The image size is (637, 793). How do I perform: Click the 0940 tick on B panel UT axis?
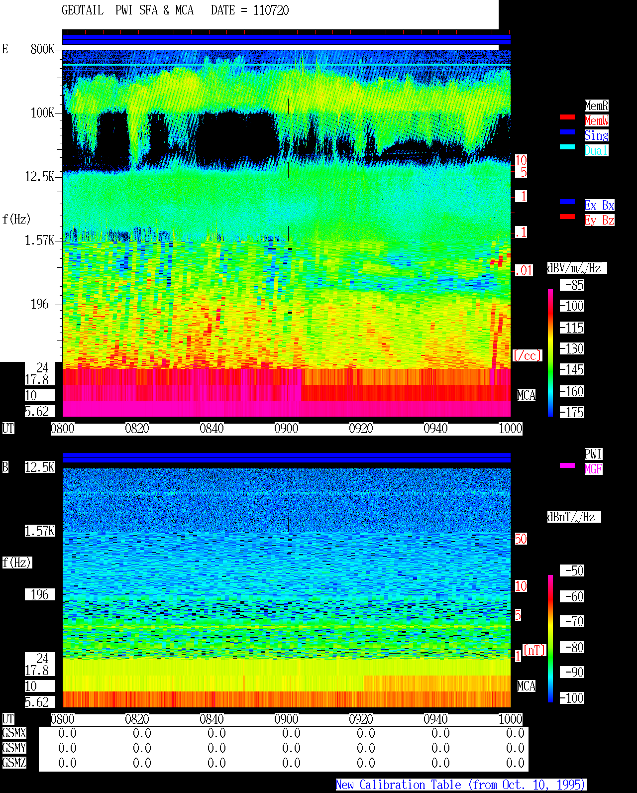coord(435,719)
